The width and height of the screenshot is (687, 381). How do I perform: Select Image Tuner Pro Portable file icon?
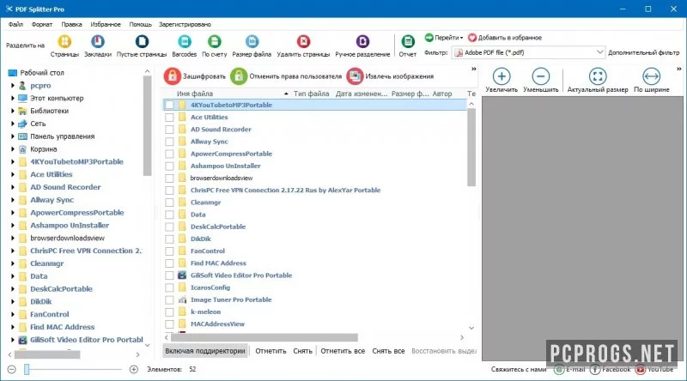click(182, 300)
